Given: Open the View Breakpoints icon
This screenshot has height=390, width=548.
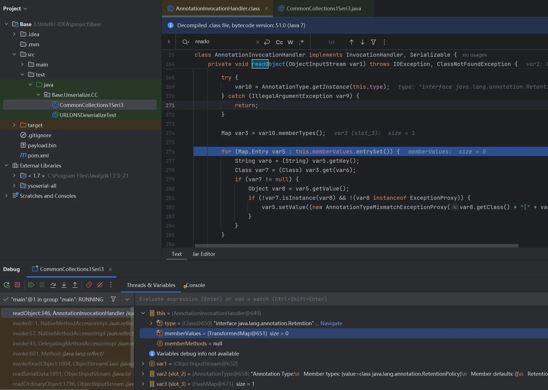Looking at the screenshot, I should pyautogui.click(x=89, y=285).
